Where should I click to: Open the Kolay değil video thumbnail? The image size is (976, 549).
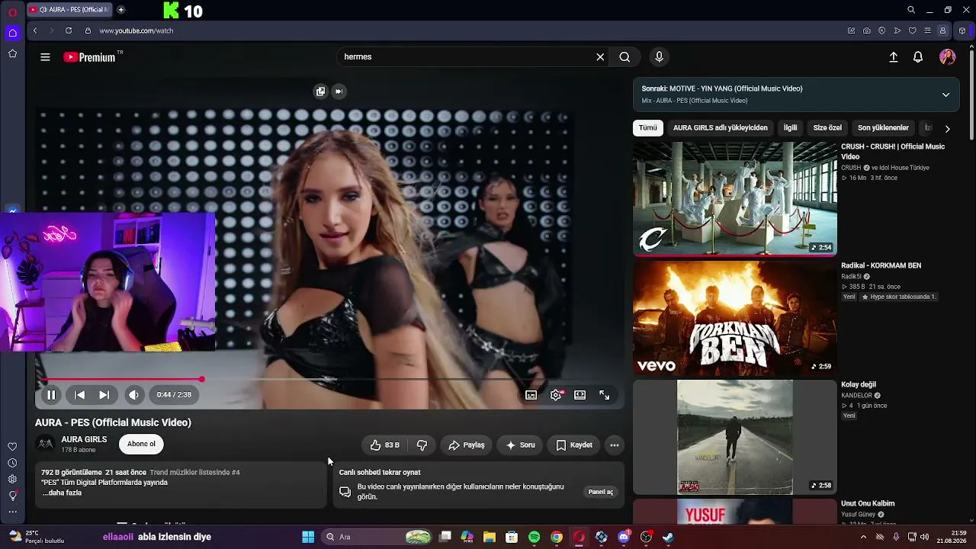click(735, 437)
